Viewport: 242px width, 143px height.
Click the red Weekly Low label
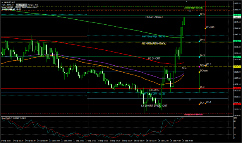(194, 114)
